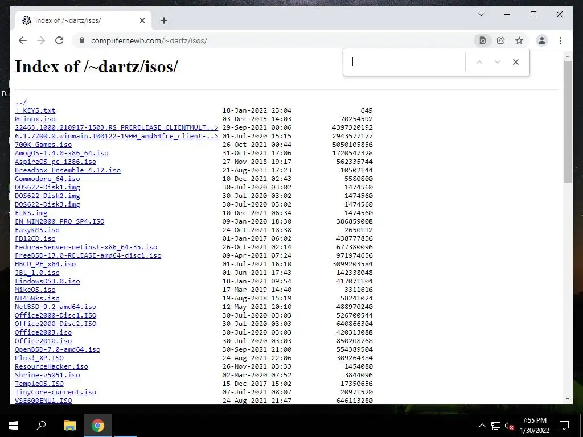Select the 'Index of /~dartz/isos/' tab

click(83, 20)
